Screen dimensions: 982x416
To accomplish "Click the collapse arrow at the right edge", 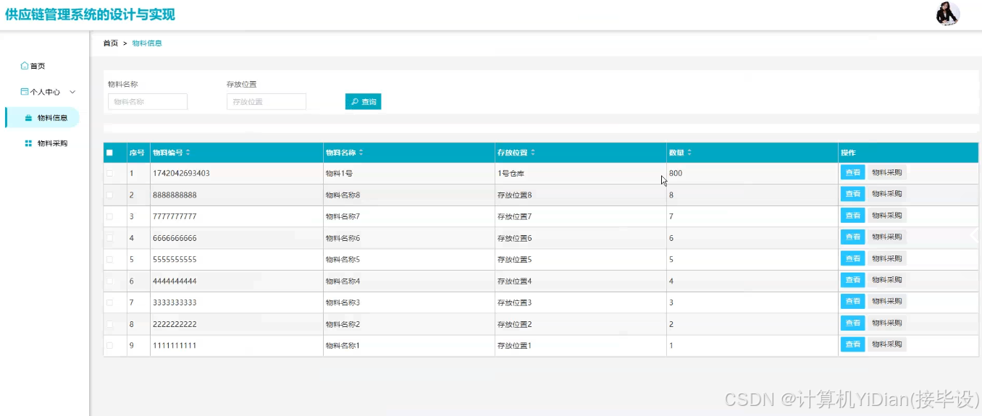I will 974,235.
